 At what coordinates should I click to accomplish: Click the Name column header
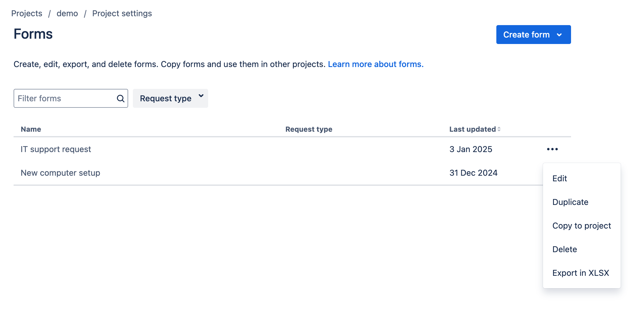pos(31,129)
